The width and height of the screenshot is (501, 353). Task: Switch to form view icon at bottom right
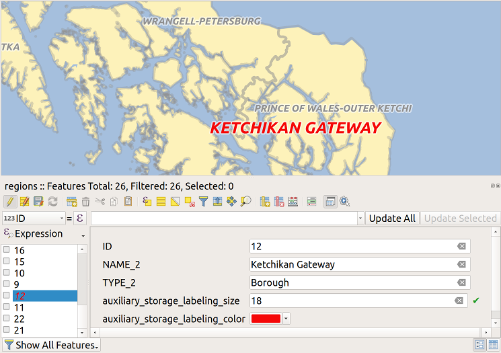pos(479,344)
